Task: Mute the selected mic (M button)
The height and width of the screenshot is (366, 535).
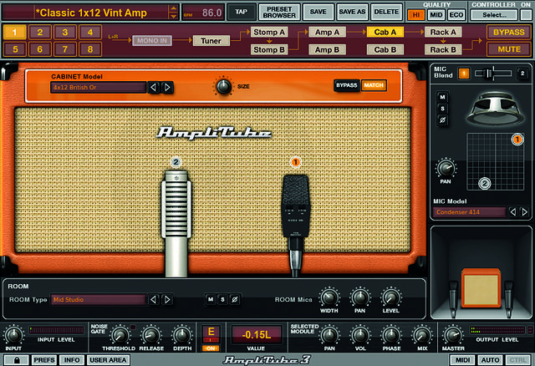Action: point(442,97)
